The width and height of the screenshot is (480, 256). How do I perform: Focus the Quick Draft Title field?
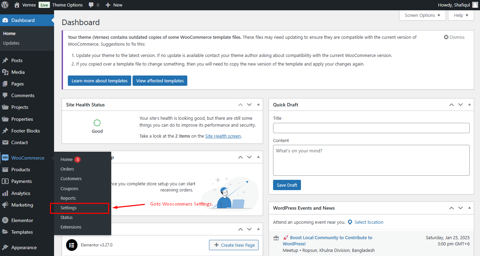click(371, 128)
